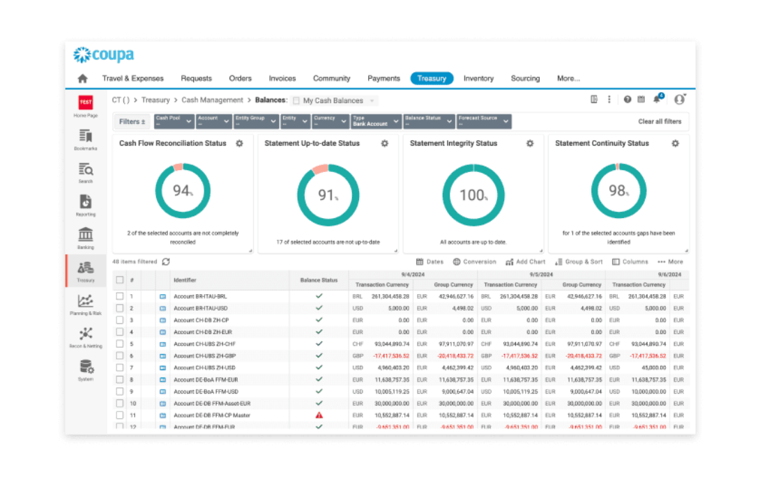This screenshot has width=760, height=478.
Task: Refresh the filtered items list
Action: pos(166,261)
